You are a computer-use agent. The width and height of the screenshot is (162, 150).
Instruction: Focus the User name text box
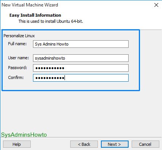pos(81,58)
